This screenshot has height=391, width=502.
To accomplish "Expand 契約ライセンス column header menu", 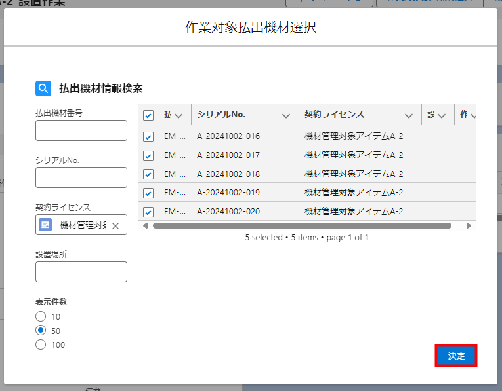I will (x=409, y=115).
